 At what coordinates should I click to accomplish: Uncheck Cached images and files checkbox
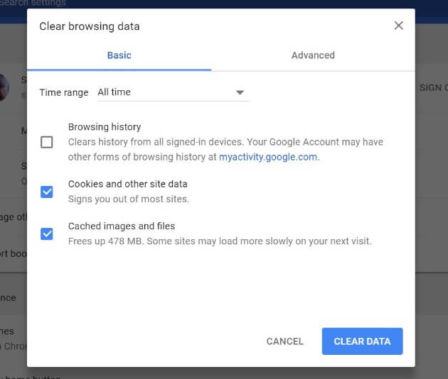point(47,234)
